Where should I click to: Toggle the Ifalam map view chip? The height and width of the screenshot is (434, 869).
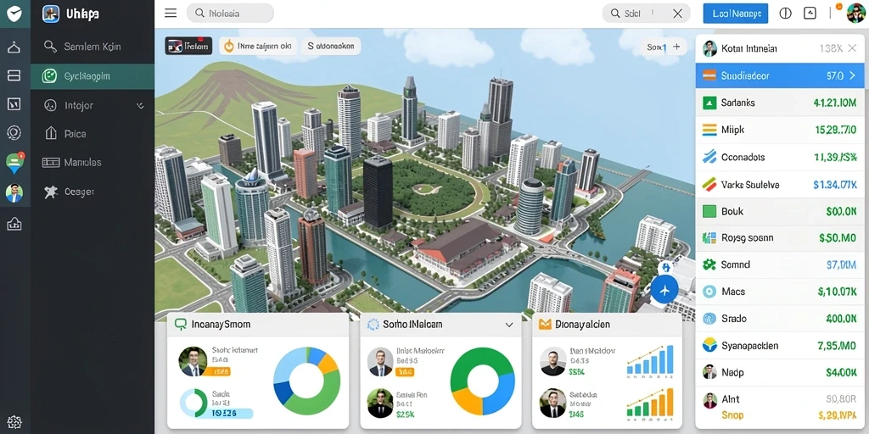pos(188,46)
